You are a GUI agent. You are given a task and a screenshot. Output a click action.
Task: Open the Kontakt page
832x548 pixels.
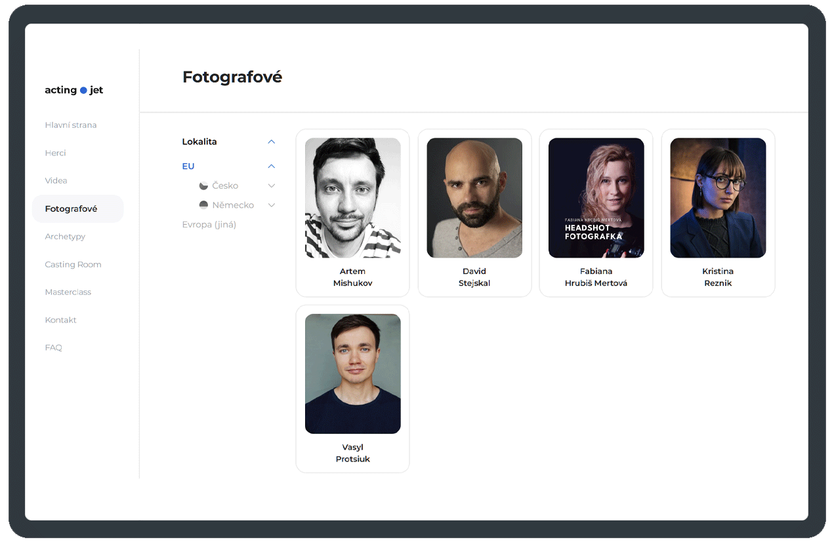point(60,321)
